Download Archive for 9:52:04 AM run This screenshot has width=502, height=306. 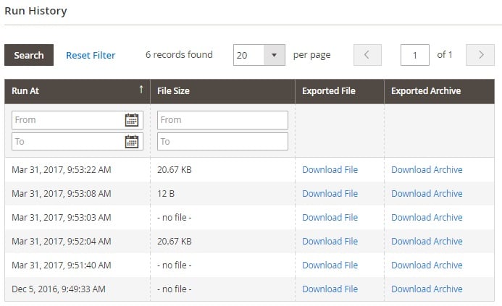click(427, 241)
